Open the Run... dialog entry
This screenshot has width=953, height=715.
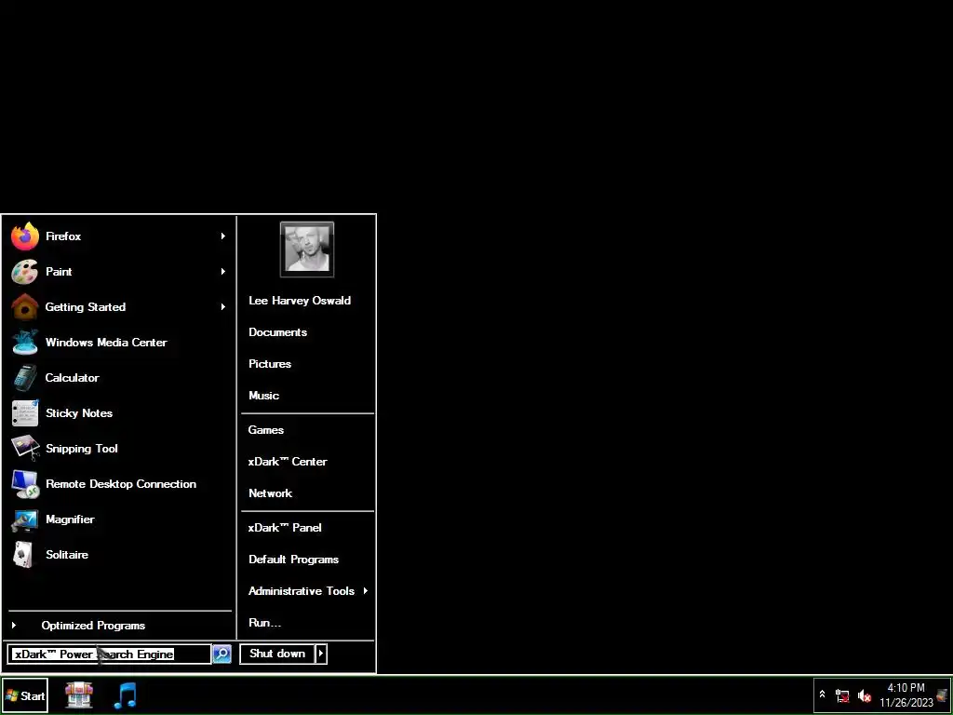click(265, 623)
